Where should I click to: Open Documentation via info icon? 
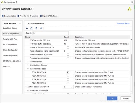point(3,16)
